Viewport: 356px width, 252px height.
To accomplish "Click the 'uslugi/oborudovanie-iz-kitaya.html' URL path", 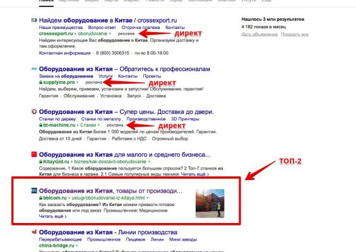I will pyautogui.click(x=108, y=198).
